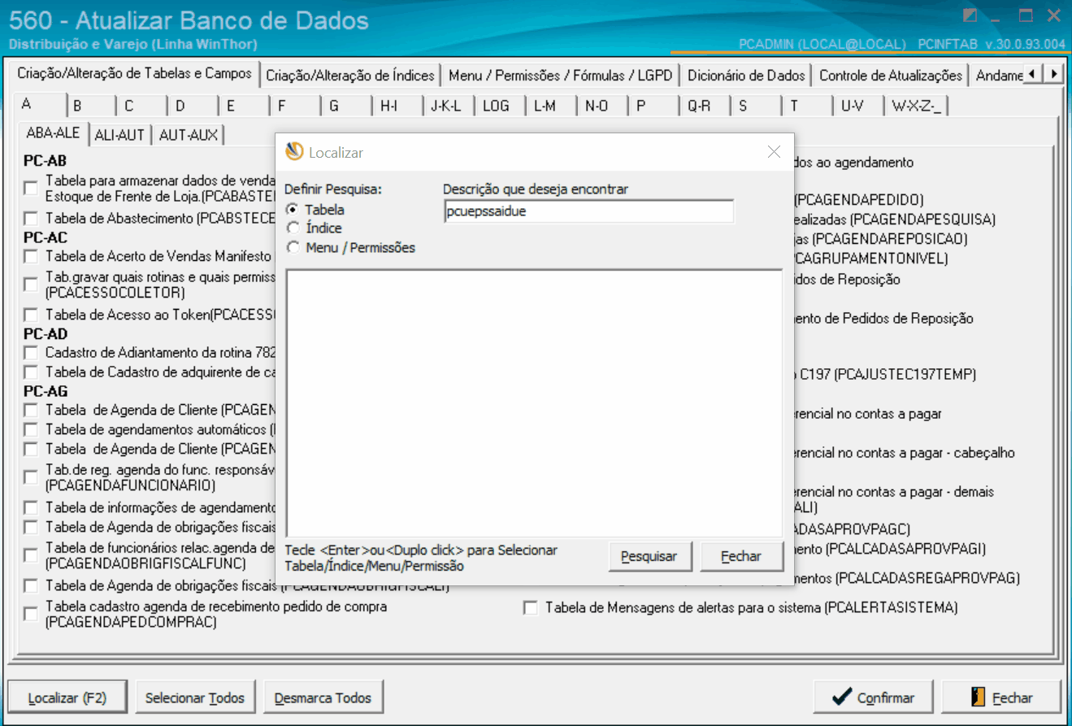Click Pesquisar button in Localizar dialog
This screenshot has width=1072, height=726.
tap(649, 557)
